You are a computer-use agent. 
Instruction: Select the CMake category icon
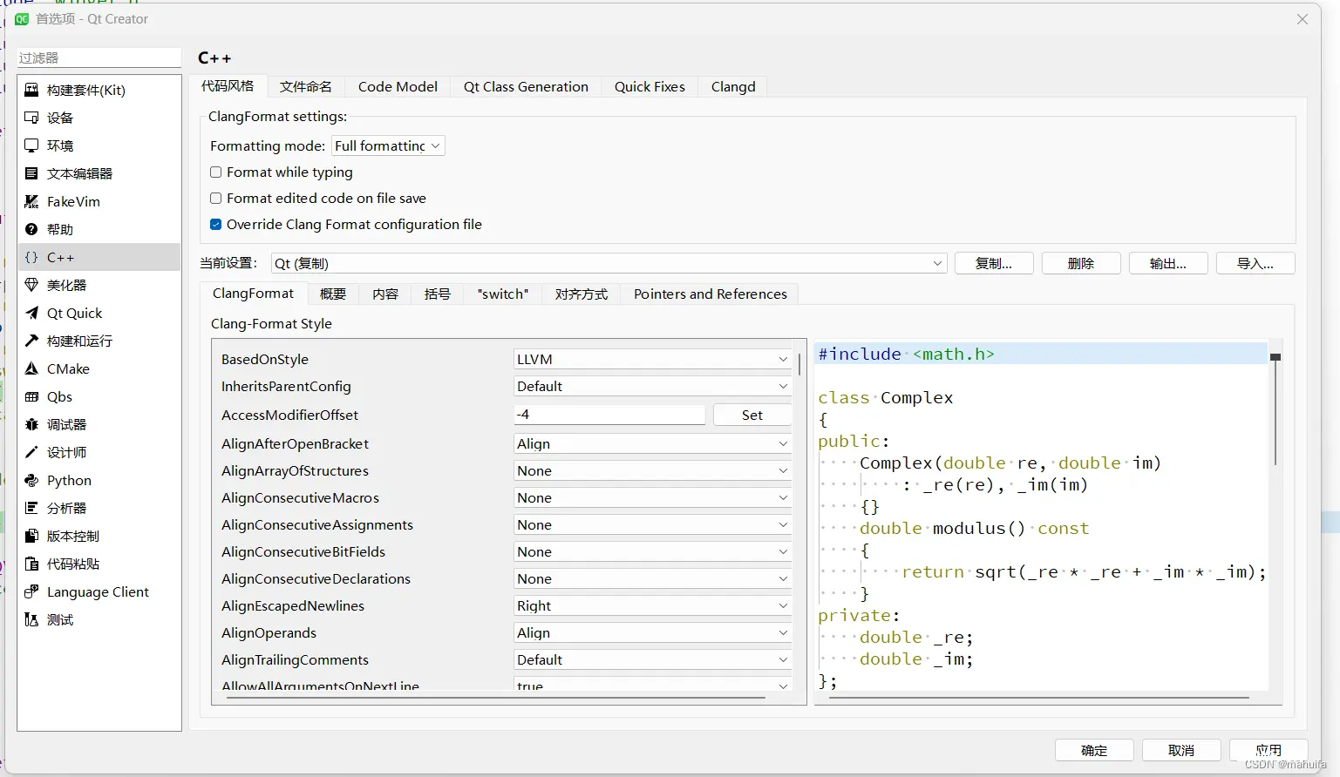pos(31,368)
